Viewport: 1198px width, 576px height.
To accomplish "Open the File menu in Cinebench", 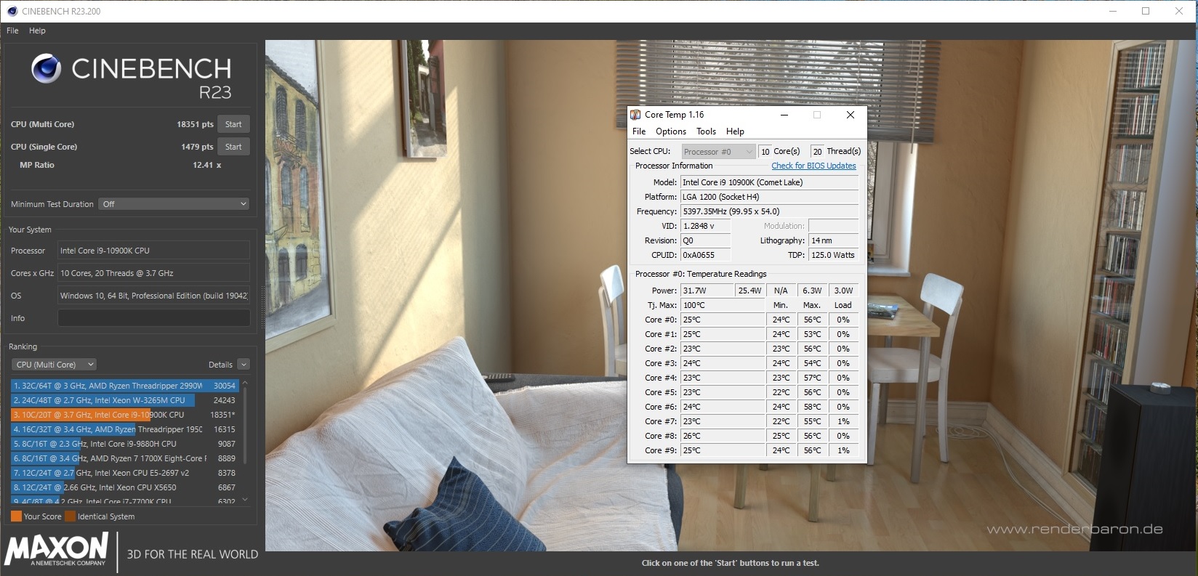I will (12, 31).
